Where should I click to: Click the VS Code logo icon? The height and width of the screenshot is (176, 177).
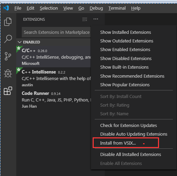point(6,8)
